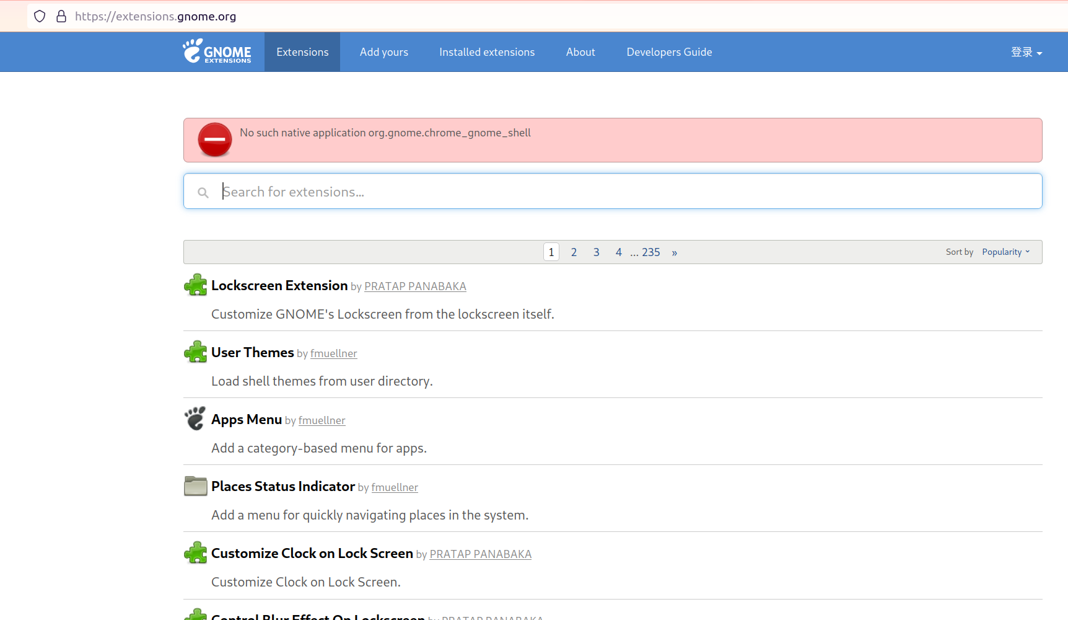This screenshot has height=620, width=1068.
Task: Open the Lockscreen Extension title
Action: click(x=279, y=285)
